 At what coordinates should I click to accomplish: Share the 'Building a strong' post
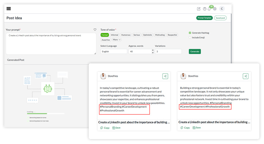(246, 76)
